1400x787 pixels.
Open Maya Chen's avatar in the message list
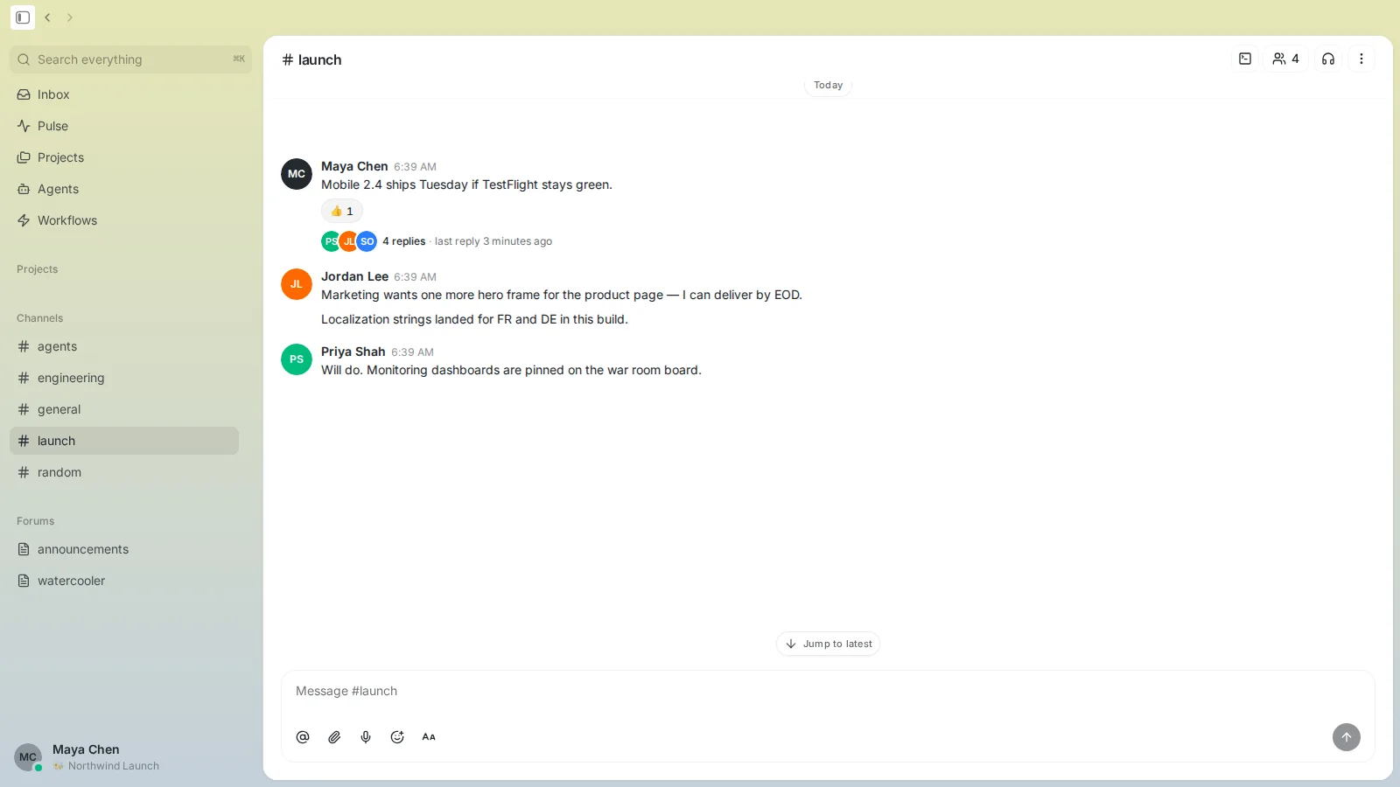tap(297, 174)
